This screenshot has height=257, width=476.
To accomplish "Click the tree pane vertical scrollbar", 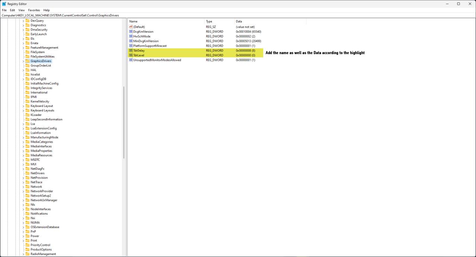I will (124, 123).
